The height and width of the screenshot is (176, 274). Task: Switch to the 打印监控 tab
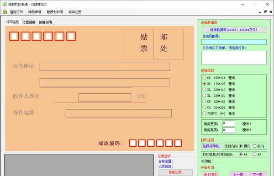(x=13, y=22)
